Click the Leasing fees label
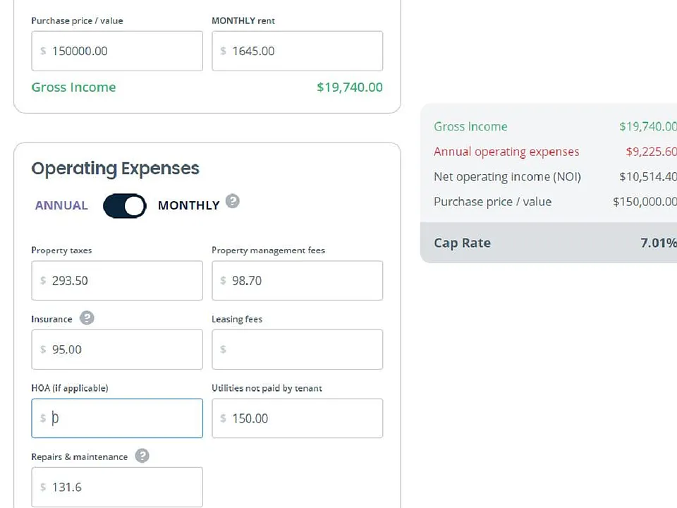This screenshot has width=677, height=508. (x=237, y=319)
